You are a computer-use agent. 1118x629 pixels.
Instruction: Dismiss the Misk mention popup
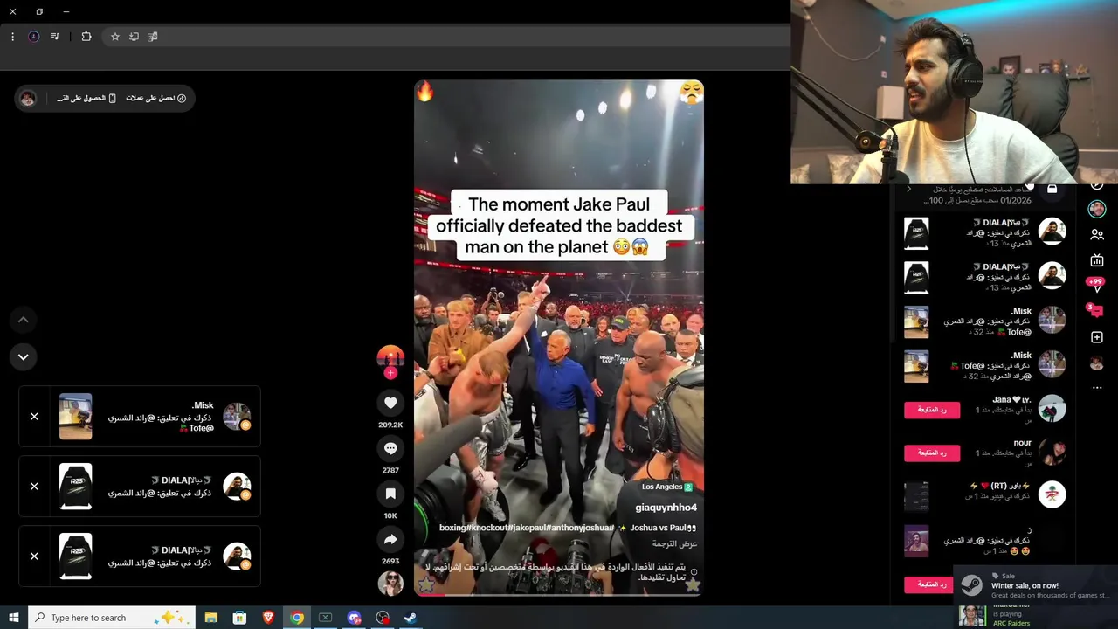tap(34, 417)
